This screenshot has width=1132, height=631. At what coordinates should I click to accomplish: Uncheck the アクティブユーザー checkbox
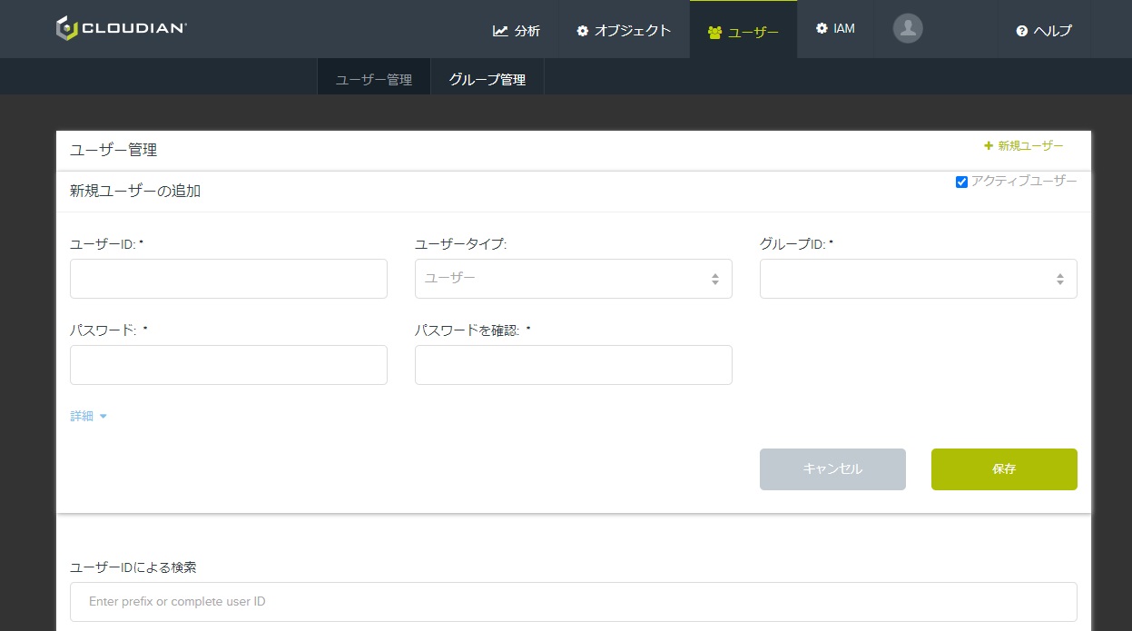pos(961,182)
